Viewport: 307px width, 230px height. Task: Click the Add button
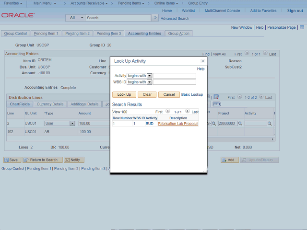[x=230, y=160]
